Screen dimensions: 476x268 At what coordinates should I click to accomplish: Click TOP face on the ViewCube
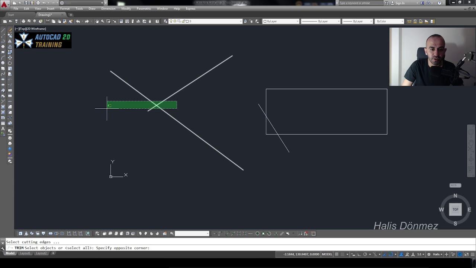pos(455,209)
